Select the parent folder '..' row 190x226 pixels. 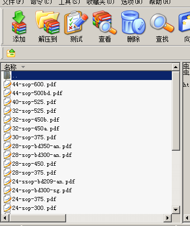pyautogui.click(x=87, y=75)
